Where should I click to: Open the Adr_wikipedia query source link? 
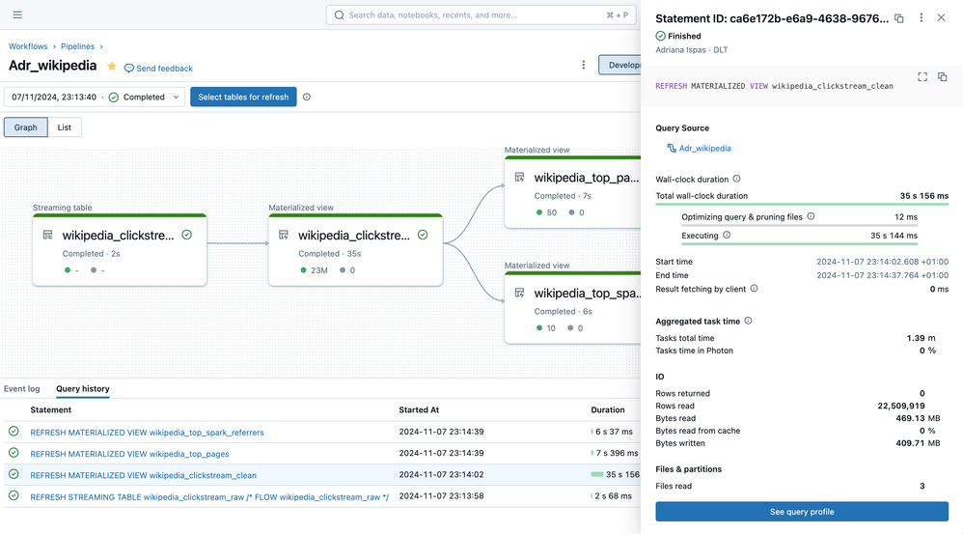coord(704,149)
